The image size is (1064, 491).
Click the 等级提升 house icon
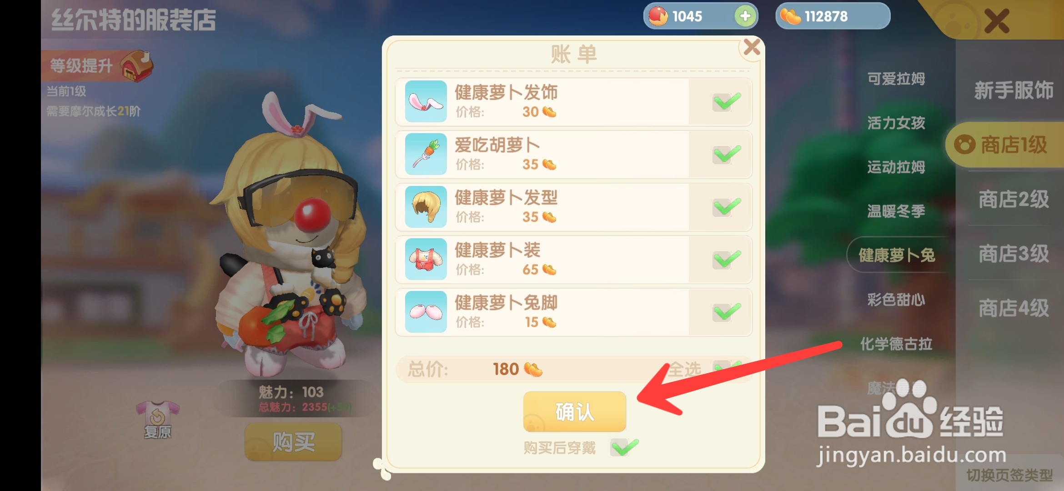point(137,66)
